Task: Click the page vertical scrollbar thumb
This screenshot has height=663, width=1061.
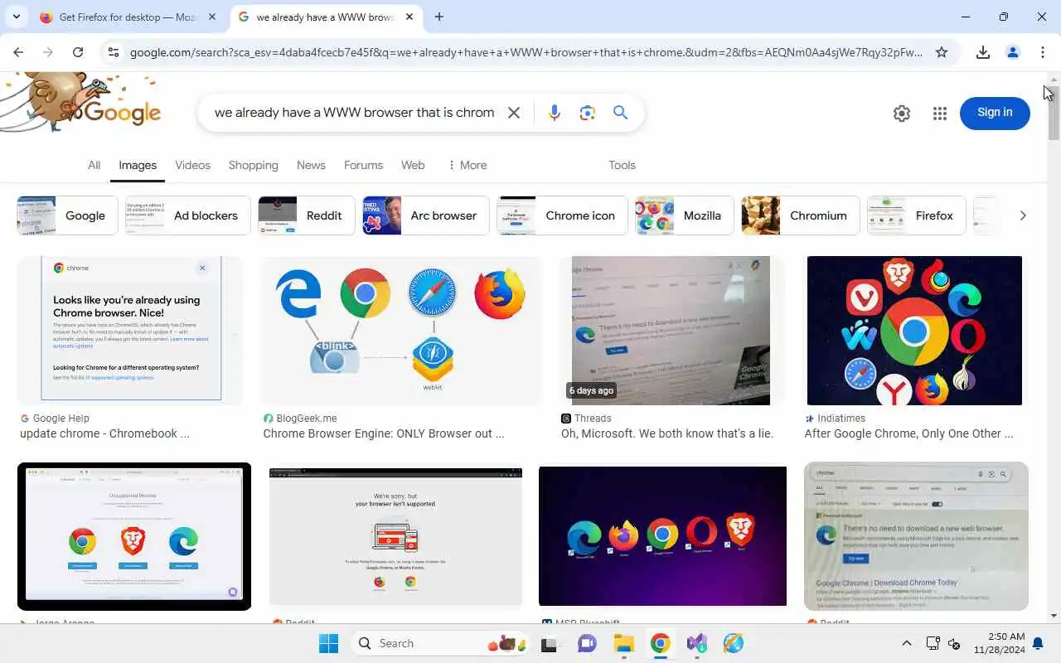Action: point(1054,113)
